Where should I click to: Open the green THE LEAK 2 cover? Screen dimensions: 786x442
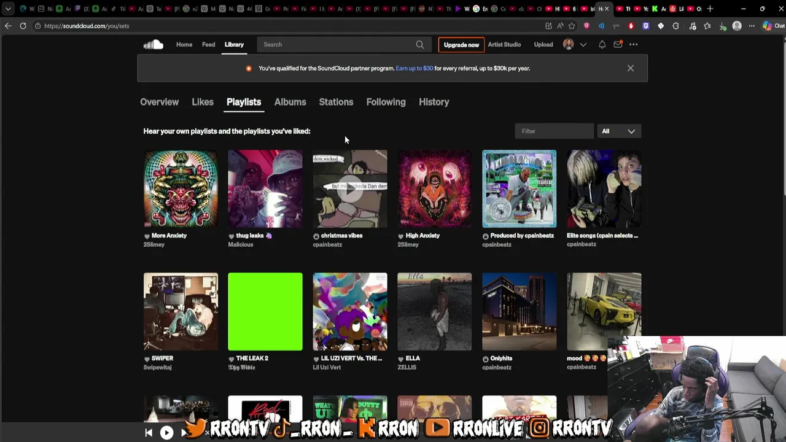(265, 311)
